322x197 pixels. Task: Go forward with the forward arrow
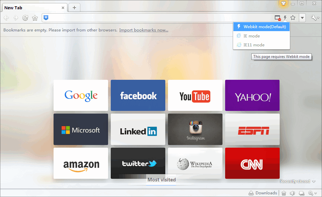click(16, 18)
